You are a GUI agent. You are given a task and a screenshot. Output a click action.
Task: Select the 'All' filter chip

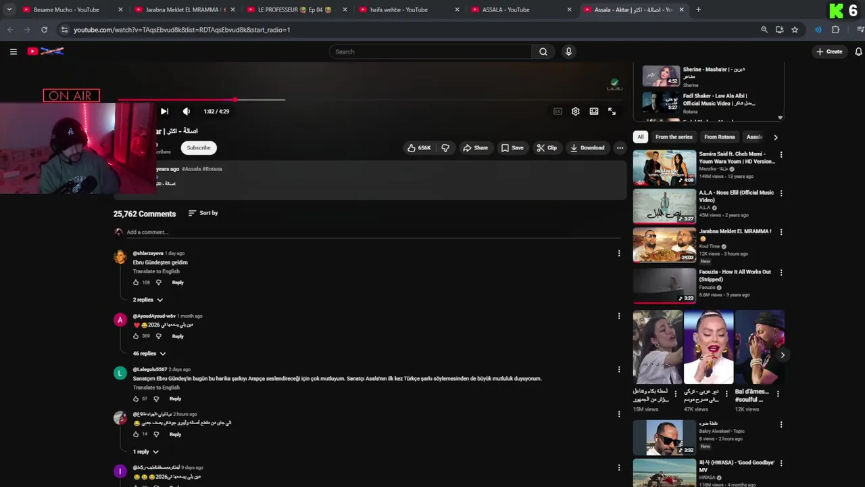tap(641, 137)
